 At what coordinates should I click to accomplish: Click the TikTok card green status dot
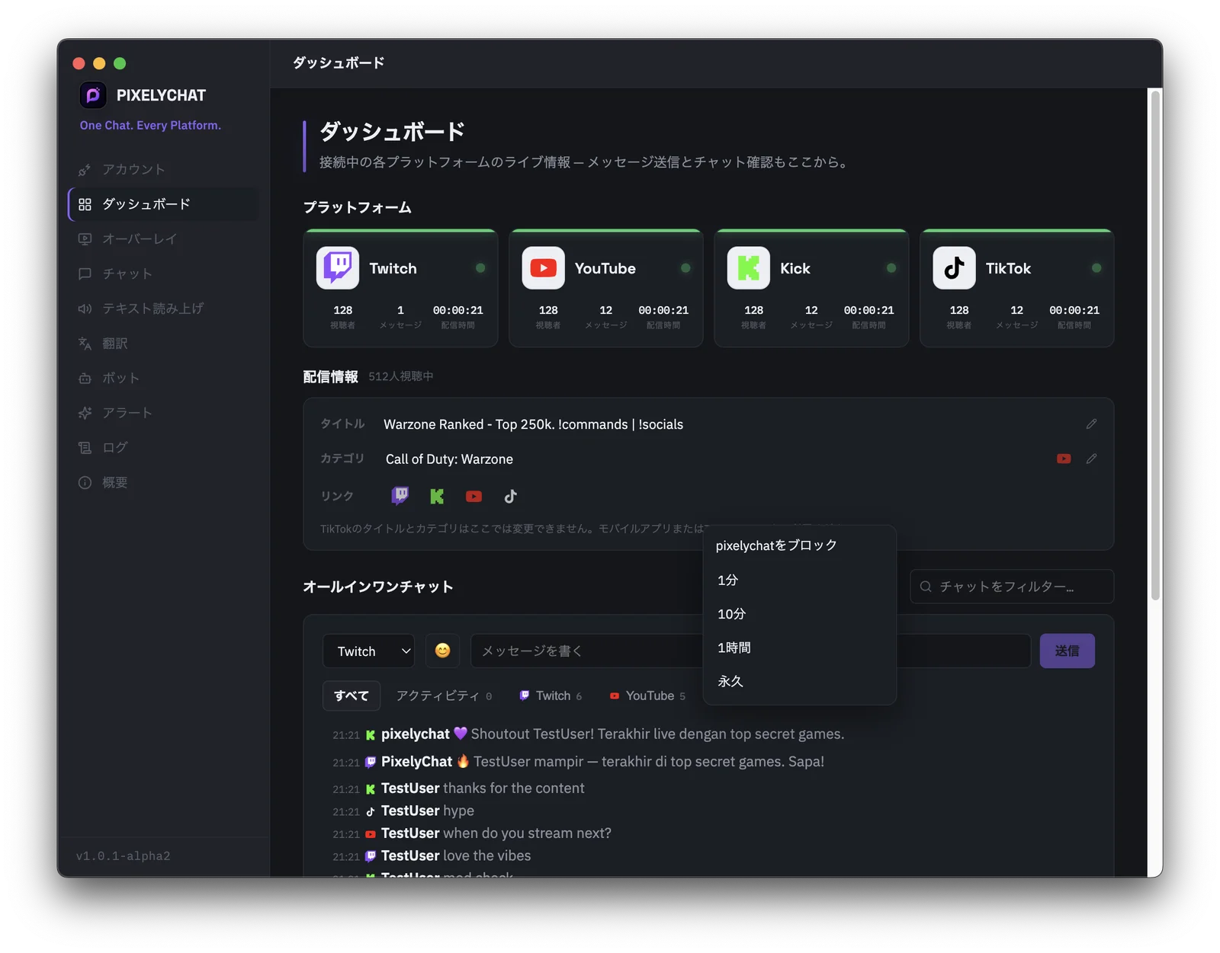(x=1096, y=268)
